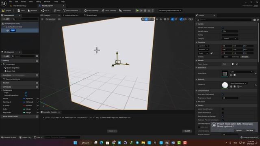This screenshot has width=260, height=146.
Task: Open Location type dropdown
Action: (x=204, y=46)
